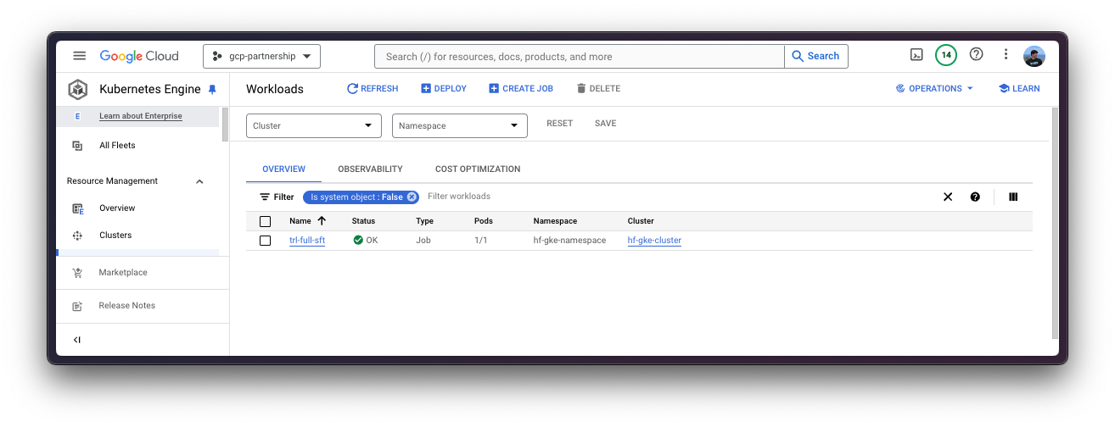This screenshot has height=427, width=1115.
Task: Click the hf-gke-namespace cell
Action: [x=569, y=241]
